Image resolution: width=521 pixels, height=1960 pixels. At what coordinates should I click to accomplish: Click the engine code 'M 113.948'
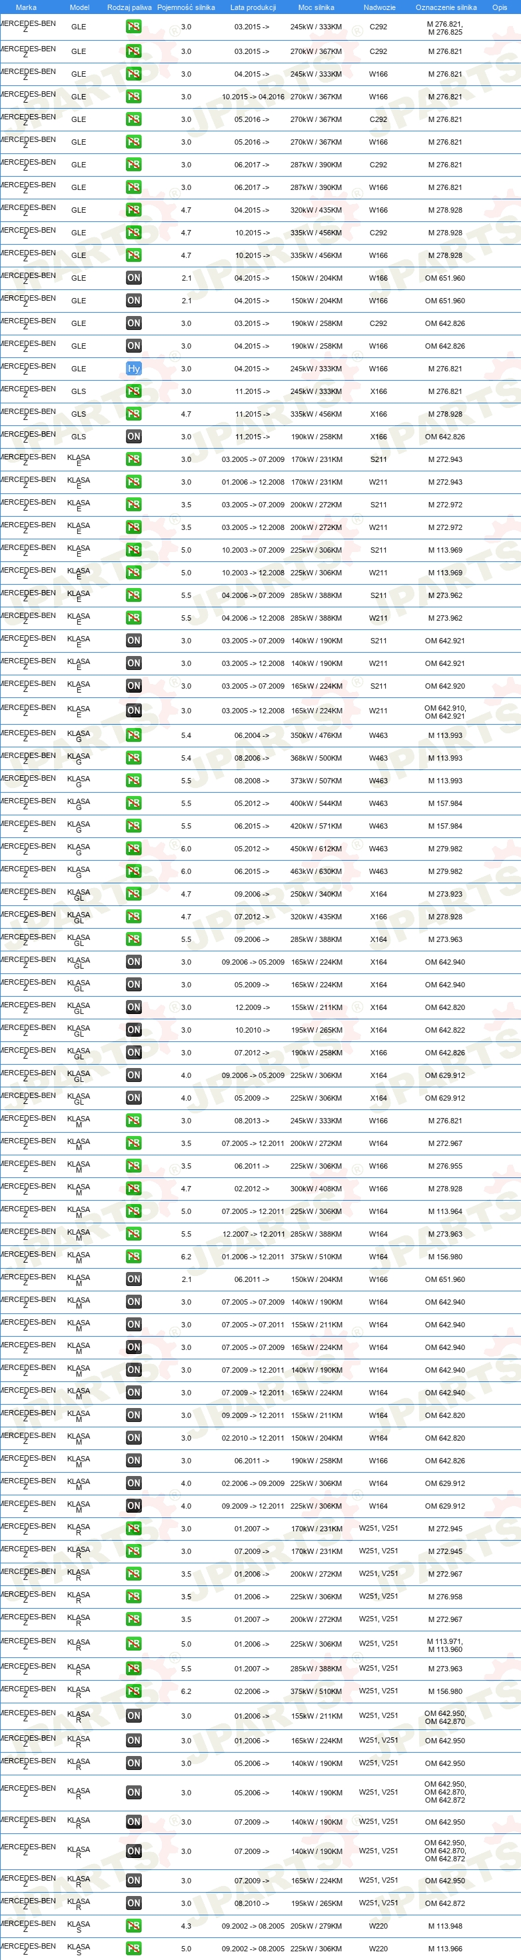[445, 1927]
